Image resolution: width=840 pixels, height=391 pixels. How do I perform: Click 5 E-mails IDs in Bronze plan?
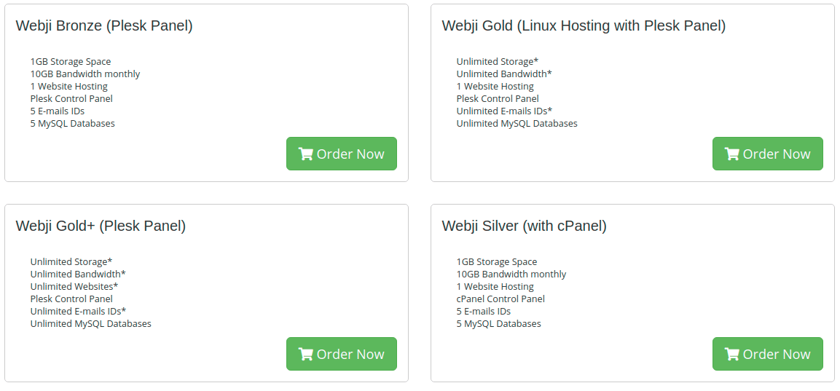coord(58,111)
